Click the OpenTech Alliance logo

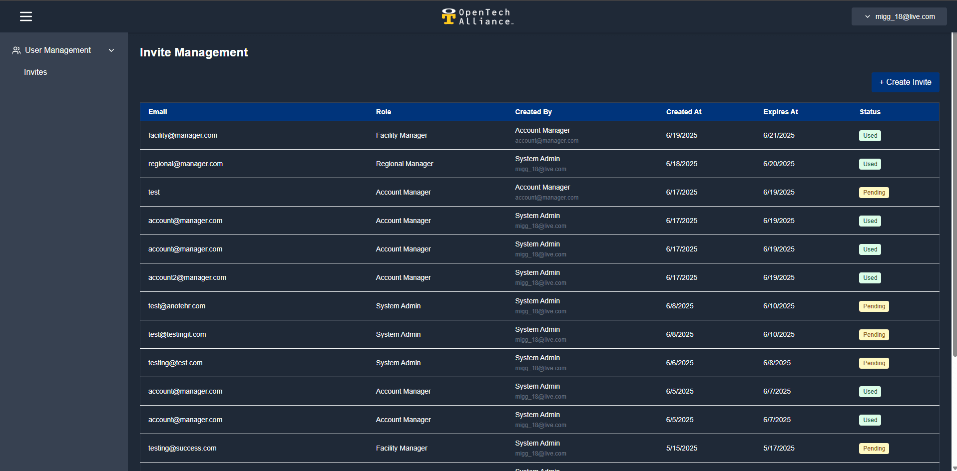(478, 16)
